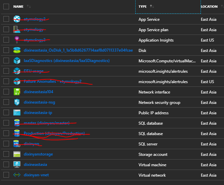Click the Application Insights lightbulb icon

click(x=17, y=40)
